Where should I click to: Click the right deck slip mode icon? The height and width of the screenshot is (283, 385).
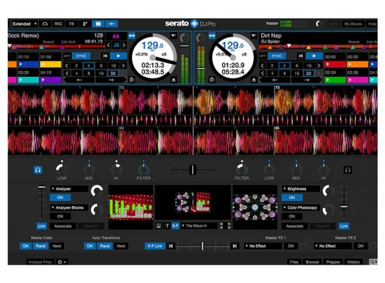click(212, 80)
